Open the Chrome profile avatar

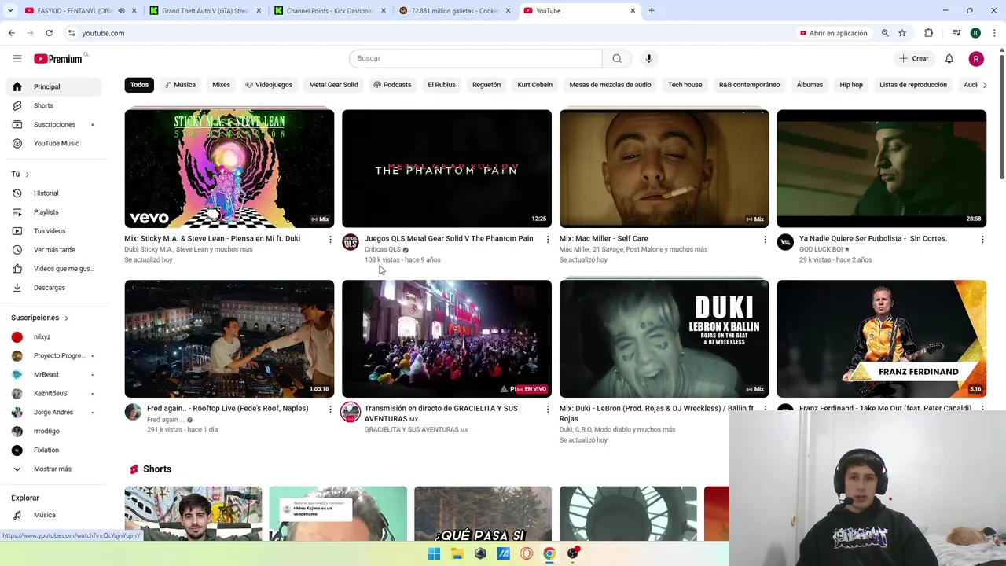(975, 33)
